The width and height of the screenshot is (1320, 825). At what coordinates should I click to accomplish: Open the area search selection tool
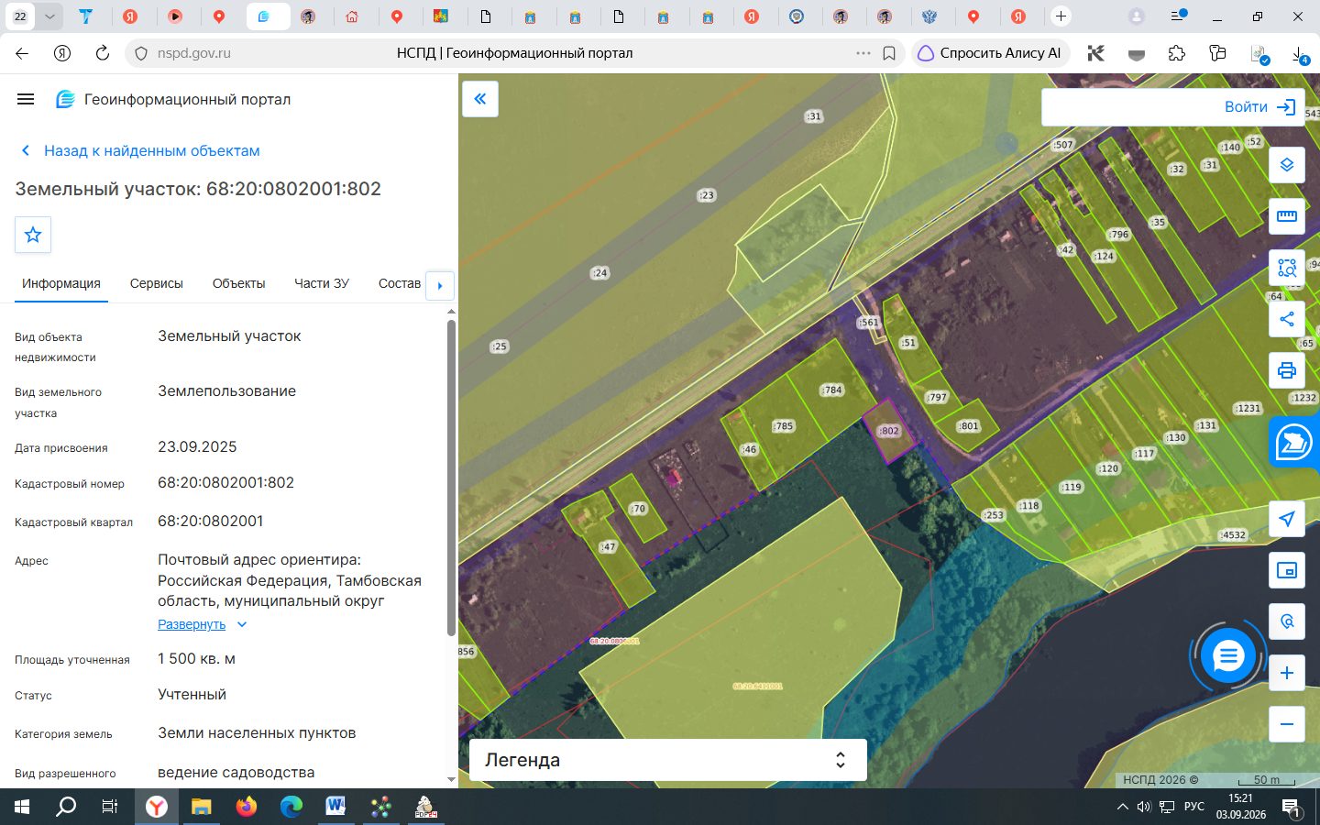[1287, 268]
